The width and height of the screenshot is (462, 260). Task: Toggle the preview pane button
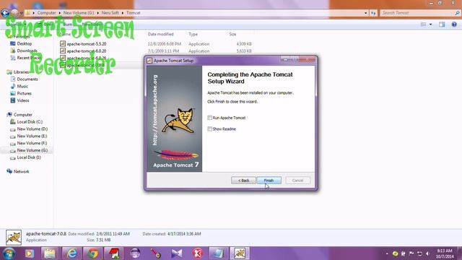point(442,25)
